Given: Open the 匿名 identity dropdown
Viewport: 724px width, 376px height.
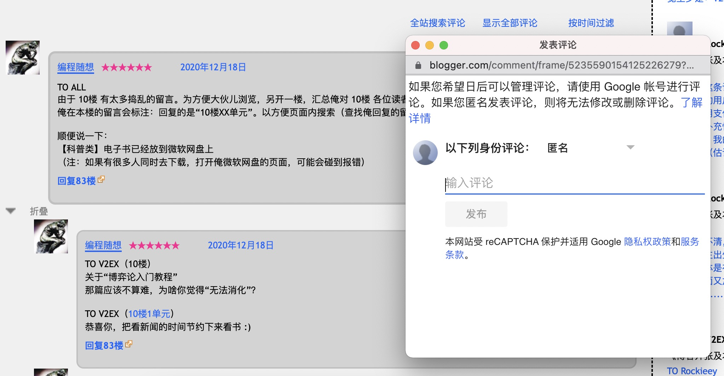Looking at the screenshot, I should (631, 148).
